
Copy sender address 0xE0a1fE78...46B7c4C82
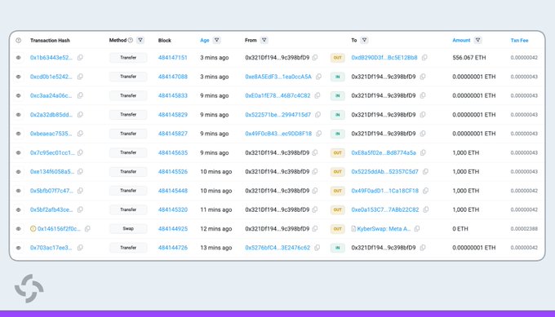317,95
